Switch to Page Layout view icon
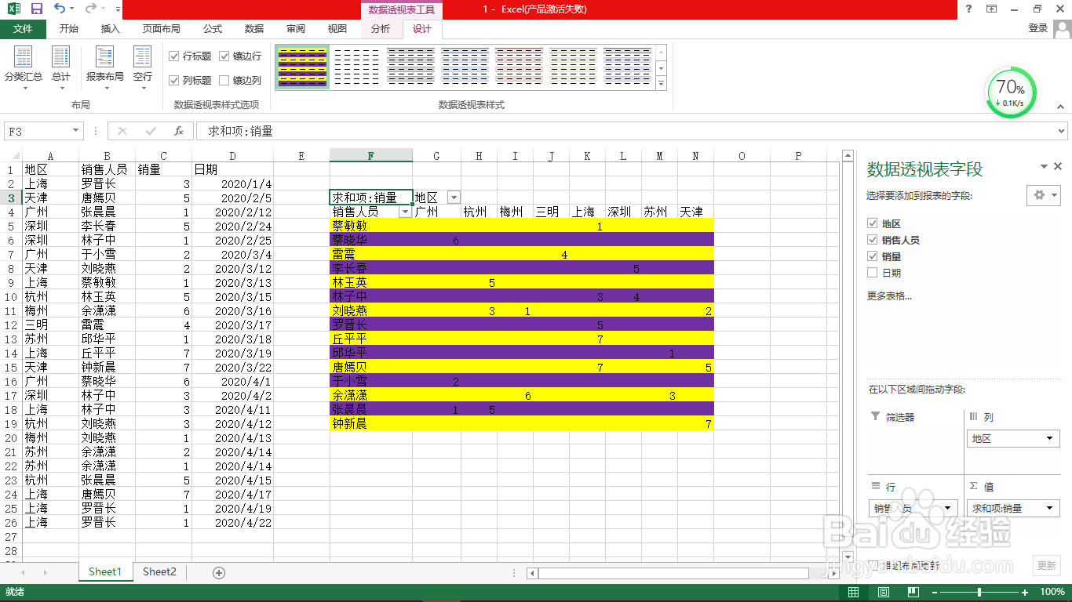The height and width of the screenshot is (602, 1072). point(883,592)
